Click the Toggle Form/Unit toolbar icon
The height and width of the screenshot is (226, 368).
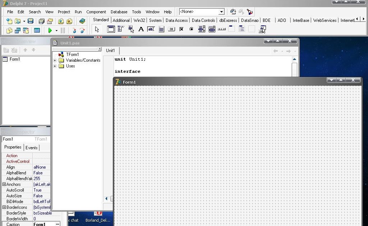(x=26, y=30)
